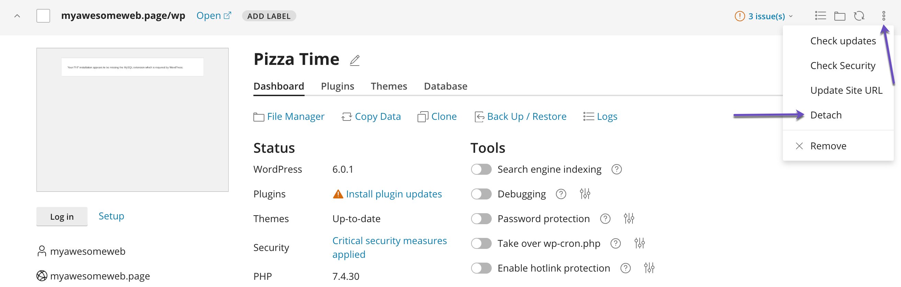
Task: Show help for Search engine indexing
Action: coord(616,169)
